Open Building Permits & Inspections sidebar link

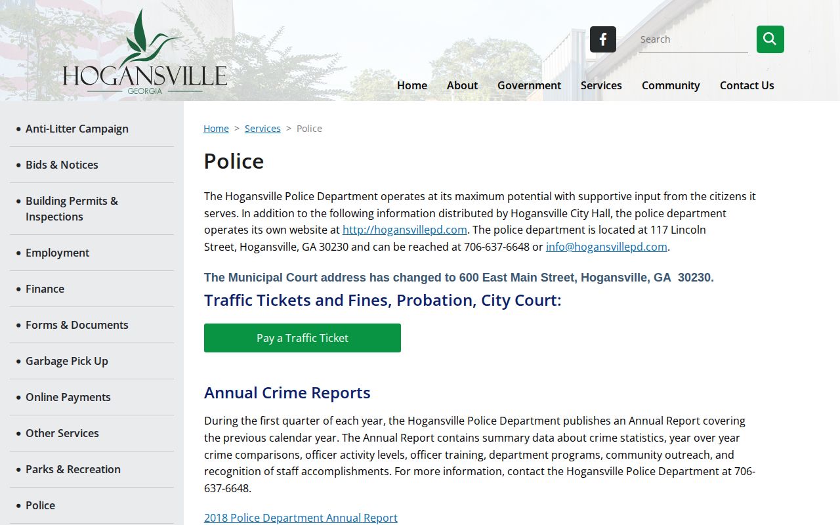[x=72, y=209]
